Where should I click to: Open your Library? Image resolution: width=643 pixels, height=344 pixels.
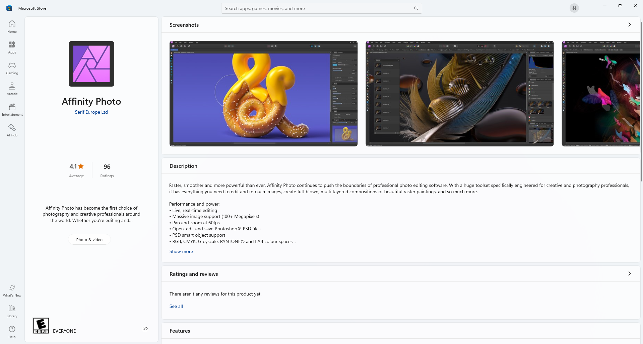12,311
